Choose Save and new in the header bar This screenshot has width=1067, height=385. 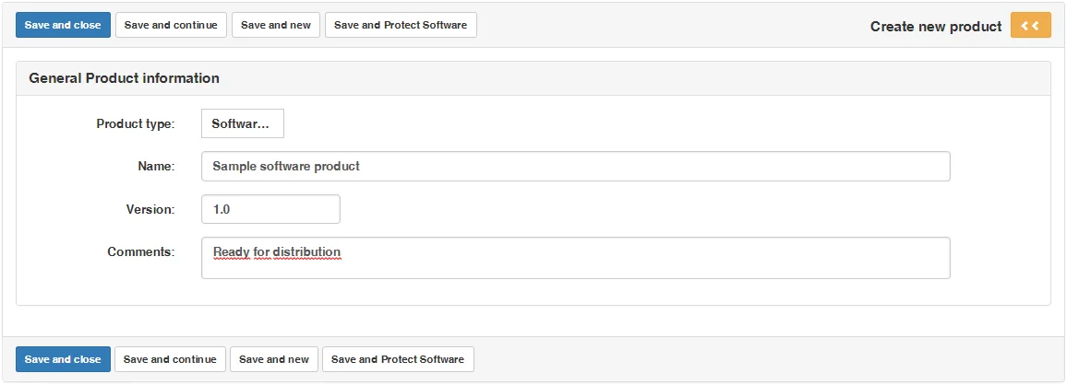click(276, 25)
